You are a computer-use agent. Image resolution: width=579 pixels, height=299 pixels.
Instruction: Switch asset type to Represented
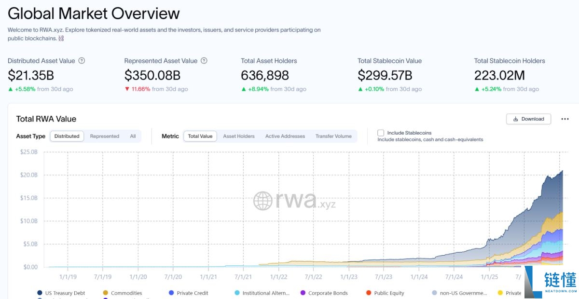click(x=105, y=136)
